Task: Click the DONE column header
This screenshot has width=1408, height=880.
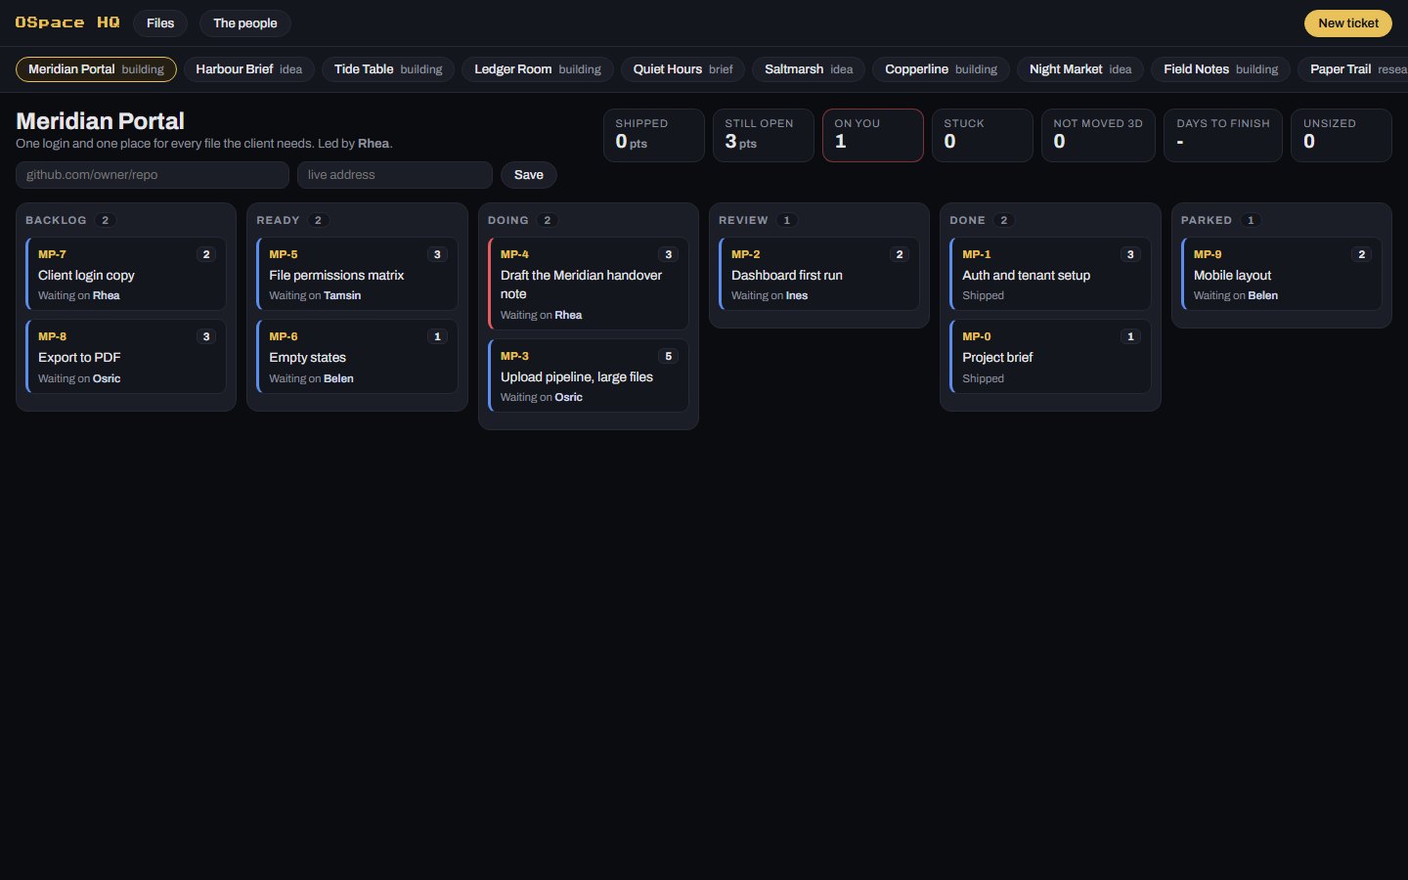Action: click(x=967, y=220)
